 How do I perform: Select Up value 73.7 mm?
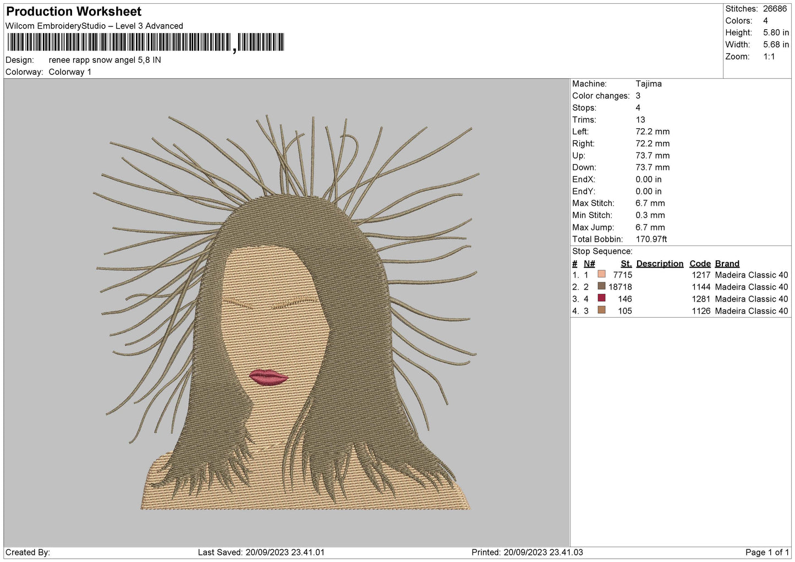pos(653,156)
